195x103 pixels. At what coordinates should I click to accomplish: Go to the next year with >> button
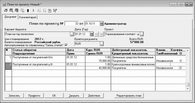point(101,34)
